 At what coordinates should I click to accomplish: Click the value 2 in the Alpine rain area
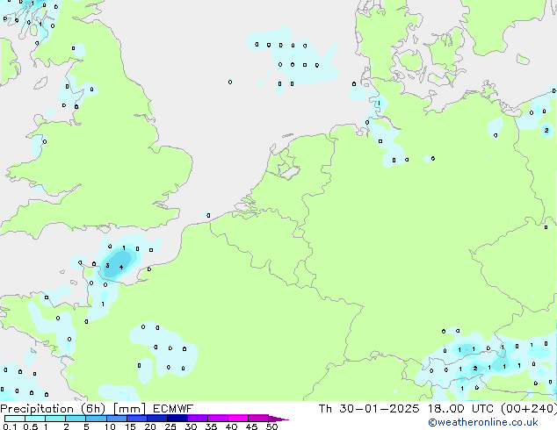(474, 368)
